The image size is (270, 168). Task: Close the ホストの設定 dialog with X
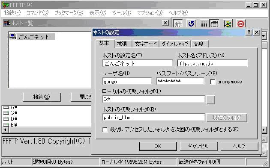pyautogui.click(x=257, y=32)
